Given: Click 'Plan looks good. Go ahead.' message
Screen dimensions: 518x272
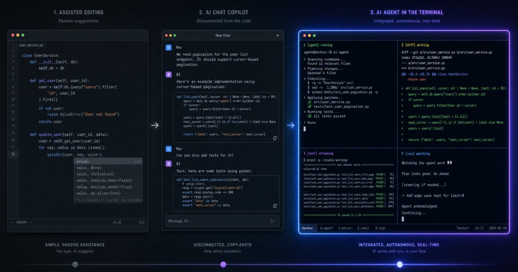Looking at the screenshot, I should click(426, 174).
